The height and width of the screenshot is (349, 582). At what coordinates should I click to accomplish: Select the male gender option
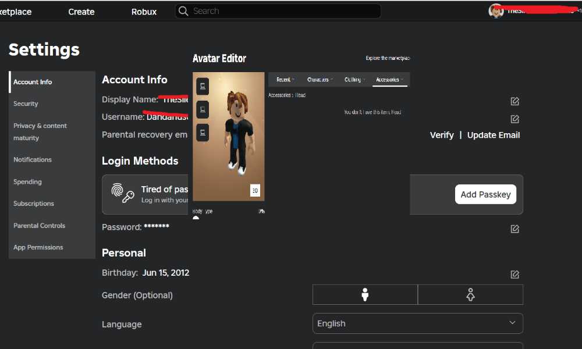(x=365, y=294)
